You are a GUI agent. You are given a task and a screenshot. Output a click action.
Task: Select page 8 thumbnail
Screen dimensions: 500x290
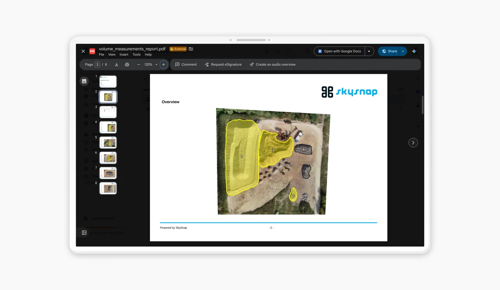point(108,188)
